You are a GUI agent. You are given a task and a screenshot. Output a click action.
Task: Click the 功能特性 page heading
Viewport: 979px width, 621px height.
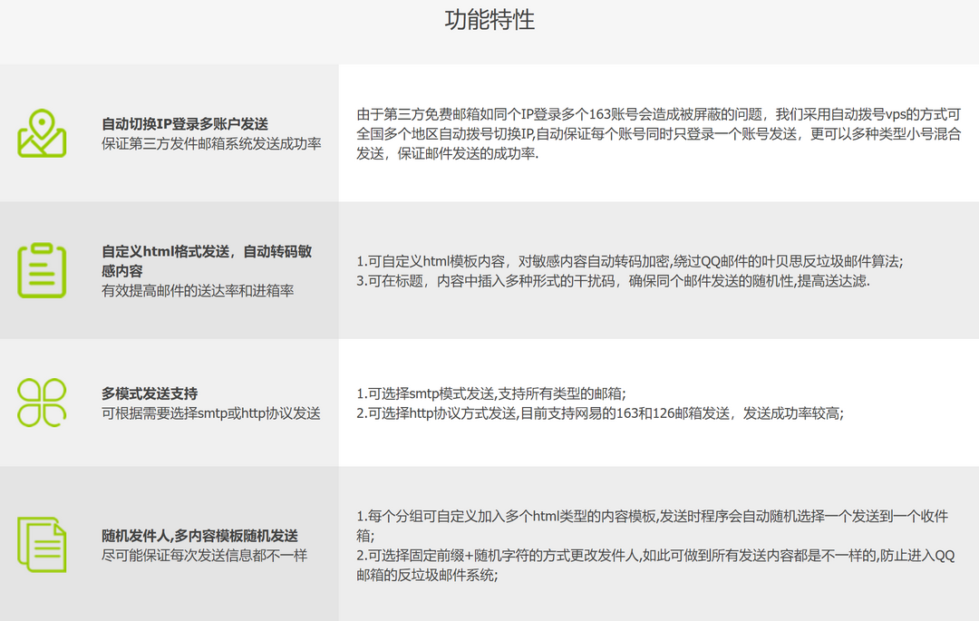pyautogui.click(x=489, y=20)
